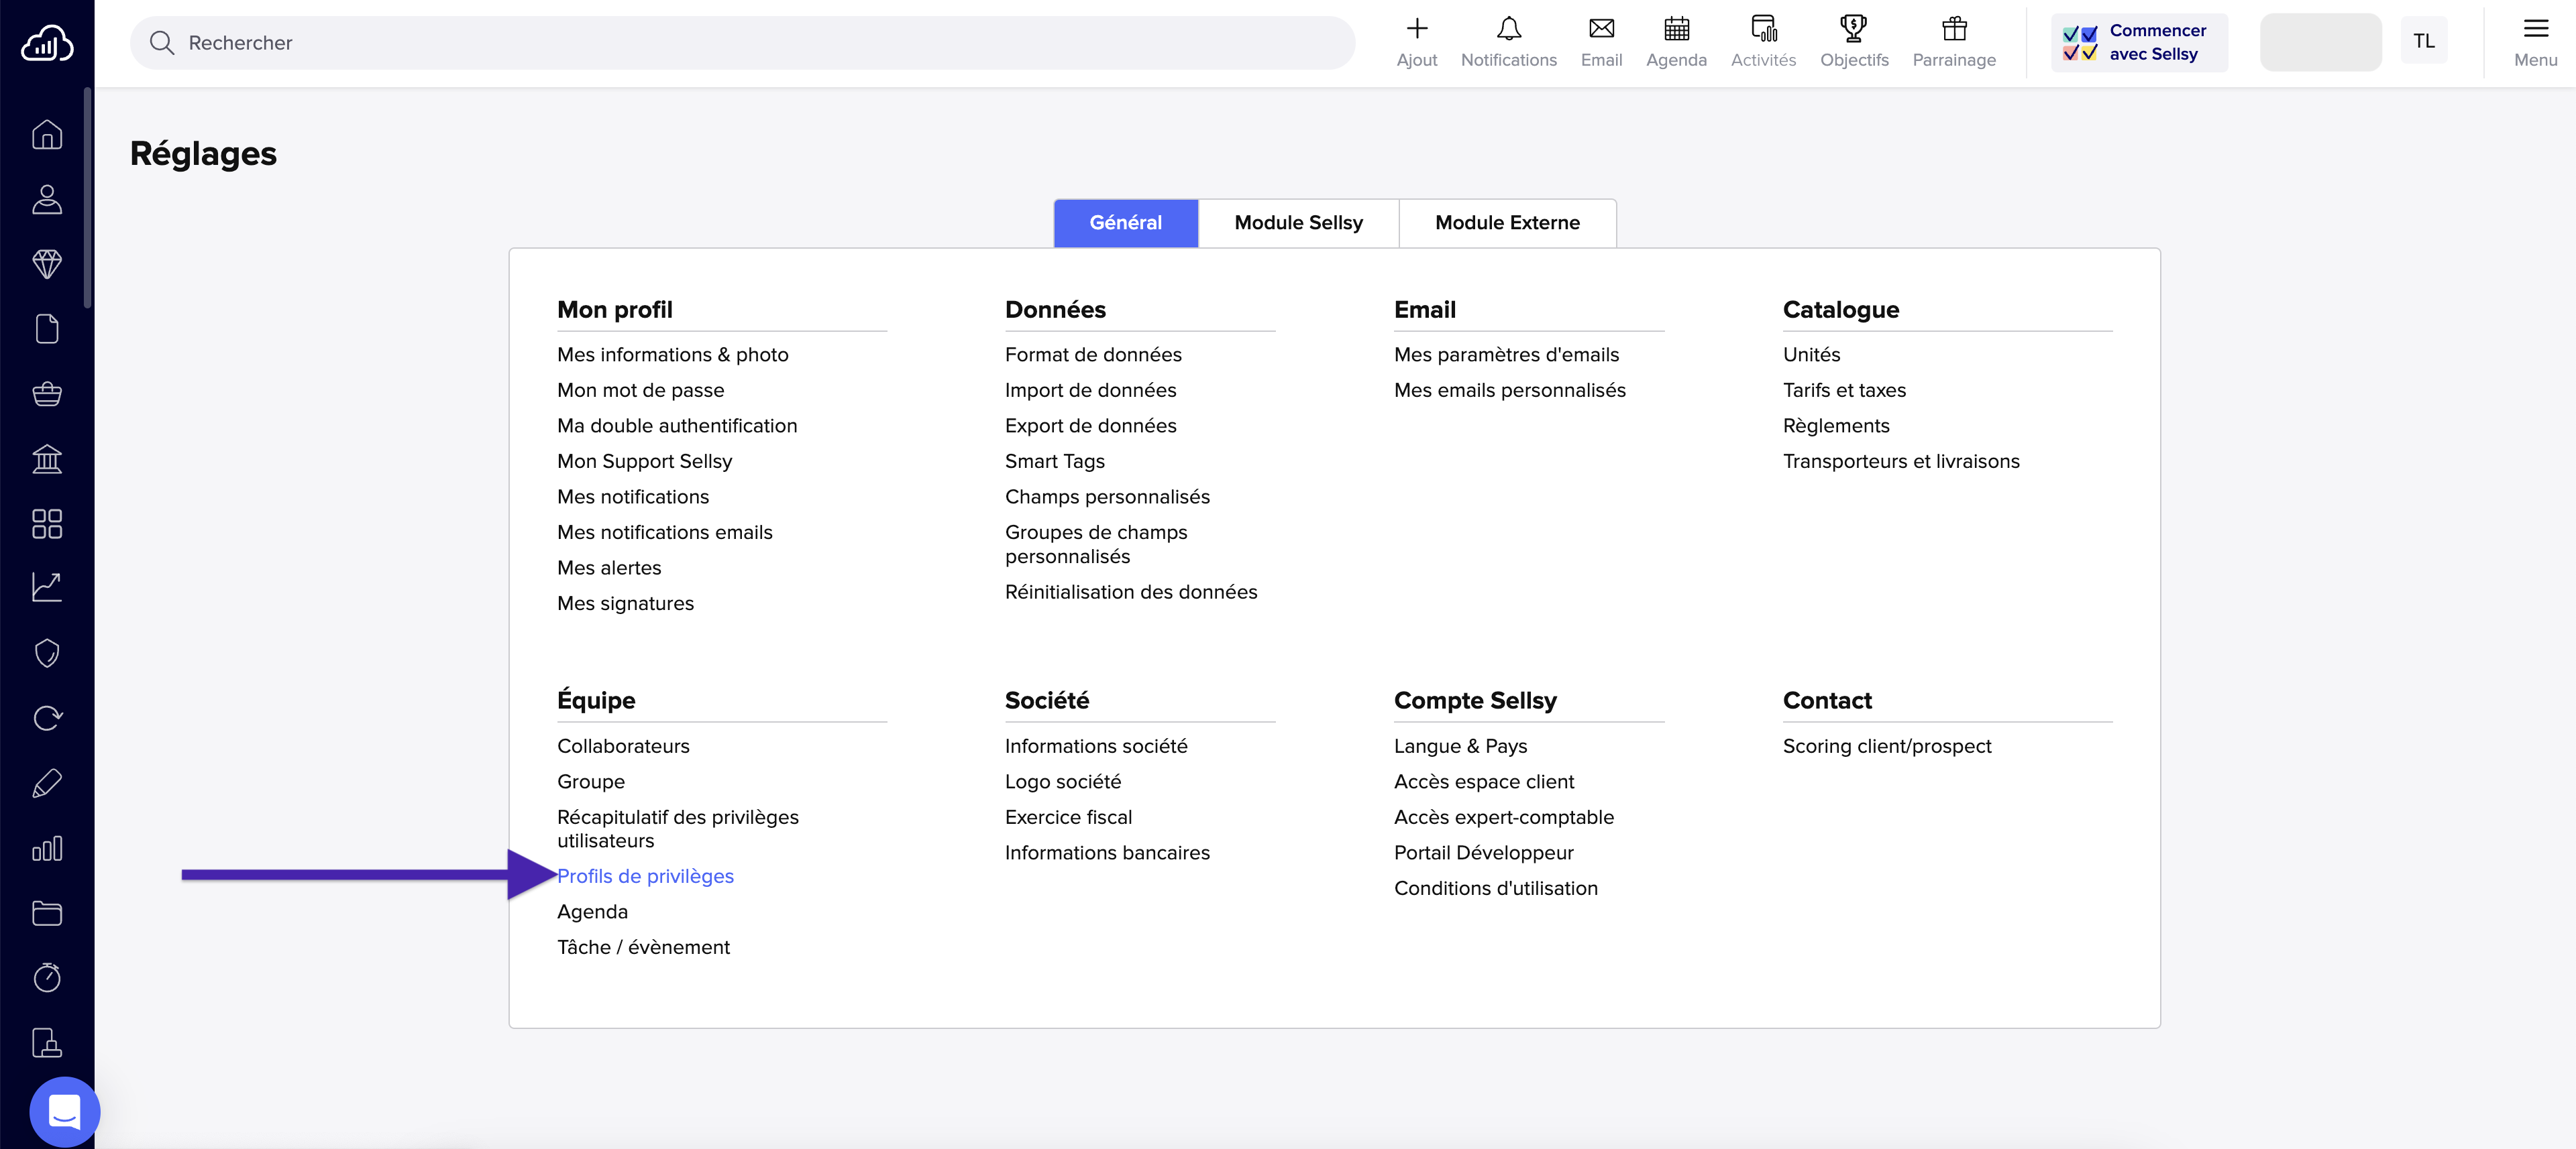The height and width of the screenshot is (1149, 2576).
Task: Switch to Module Externe tab
Action: click(x=1507, y=223)
